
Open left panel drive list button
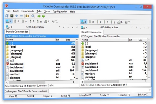tap(9, 27)
